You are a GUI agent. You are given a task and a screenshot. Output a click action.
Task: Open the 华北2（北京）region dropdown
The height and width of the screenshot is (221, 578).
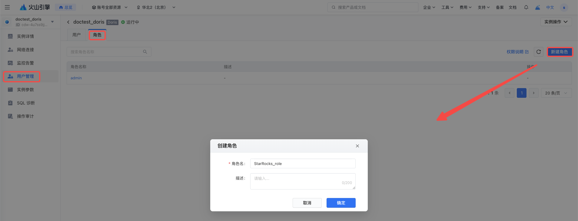[x=156, y=7]
